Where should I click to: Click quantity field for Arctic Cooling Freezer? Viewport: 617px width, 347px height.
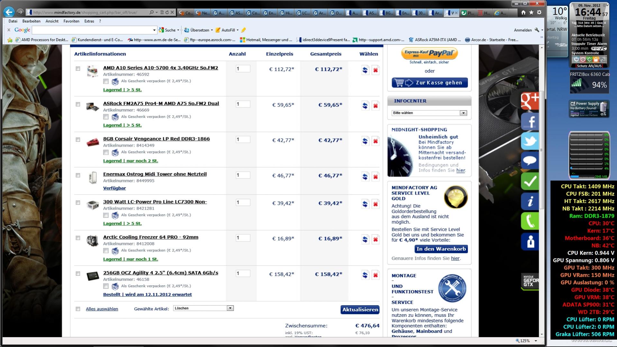click(243, 238)
